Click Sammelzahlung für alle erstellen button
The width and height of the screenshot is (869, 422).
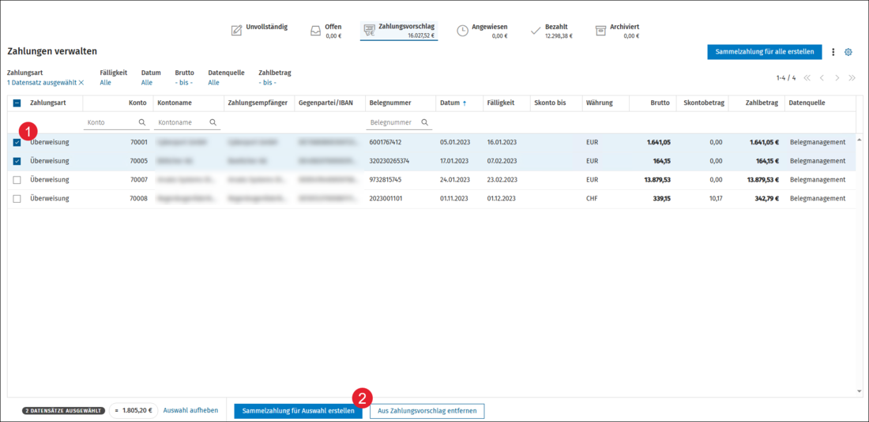tap(764, 52)
